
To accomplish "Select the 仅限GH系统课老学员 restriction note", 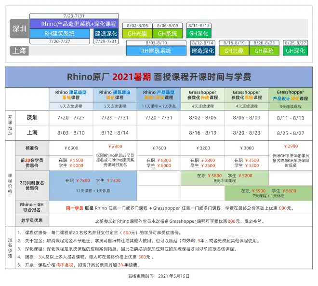I will coord(291,160).
